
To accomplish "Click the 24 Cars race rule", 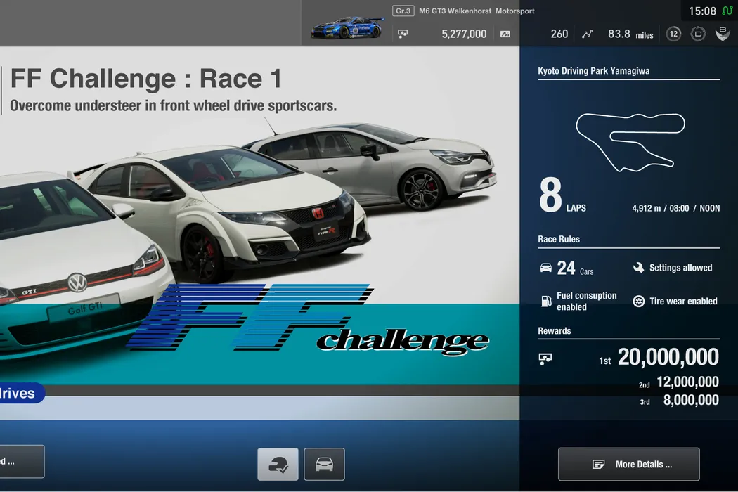I will 567,268.
